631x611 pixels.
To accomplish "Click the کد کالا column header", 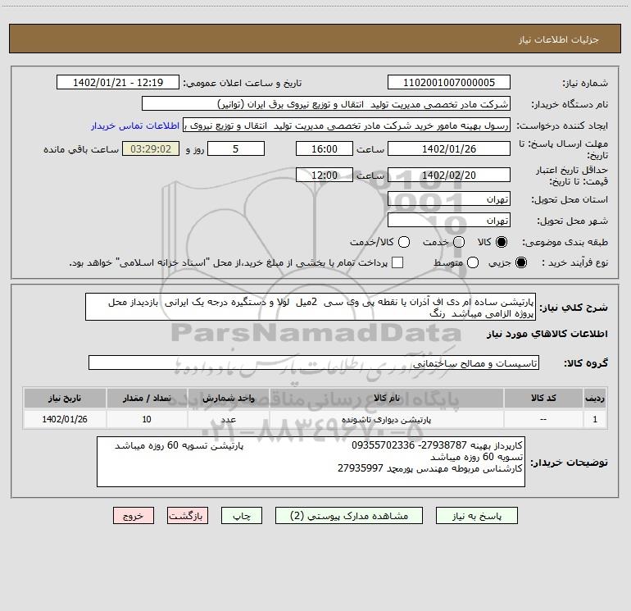I will (x=543, y=398).
